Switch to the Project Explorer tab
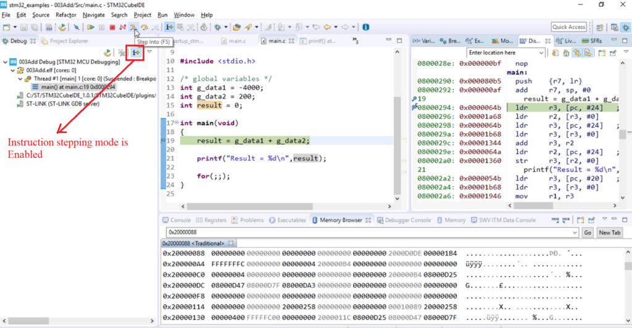 pos(64,41)
